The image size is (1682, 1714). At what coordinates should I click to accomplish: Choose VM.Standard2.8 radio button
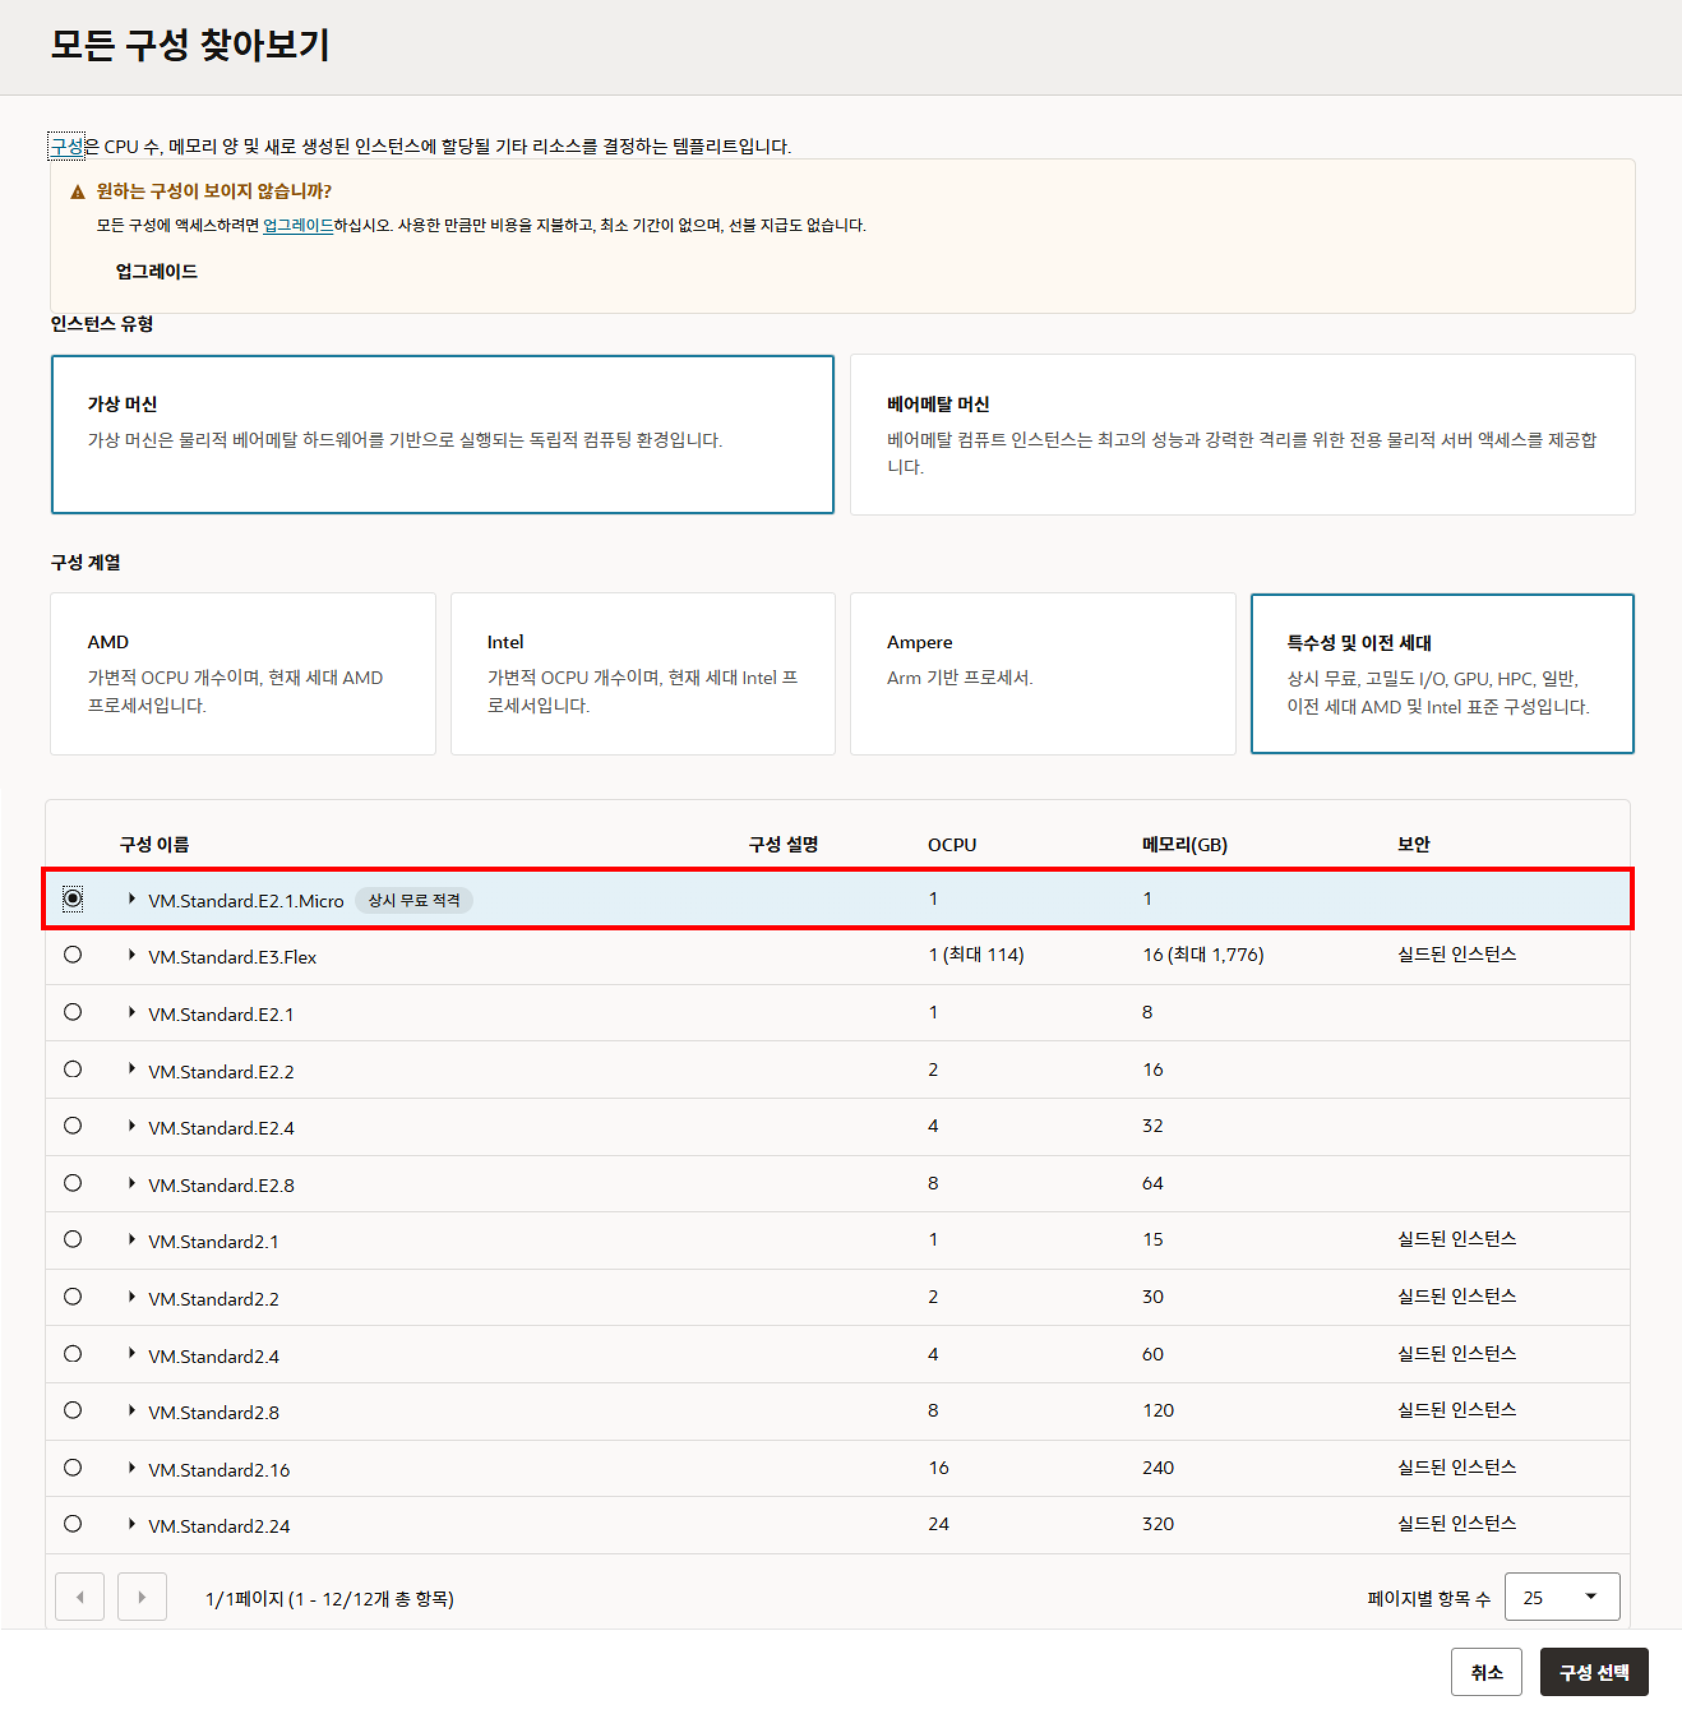[73, 1410]
